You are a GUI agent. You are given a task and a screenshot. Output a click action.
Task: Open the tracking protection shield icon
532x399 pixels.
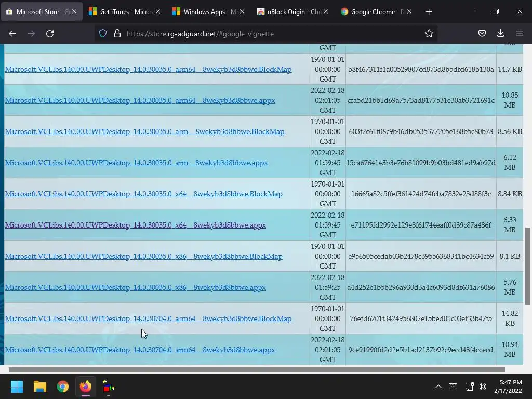103,34
